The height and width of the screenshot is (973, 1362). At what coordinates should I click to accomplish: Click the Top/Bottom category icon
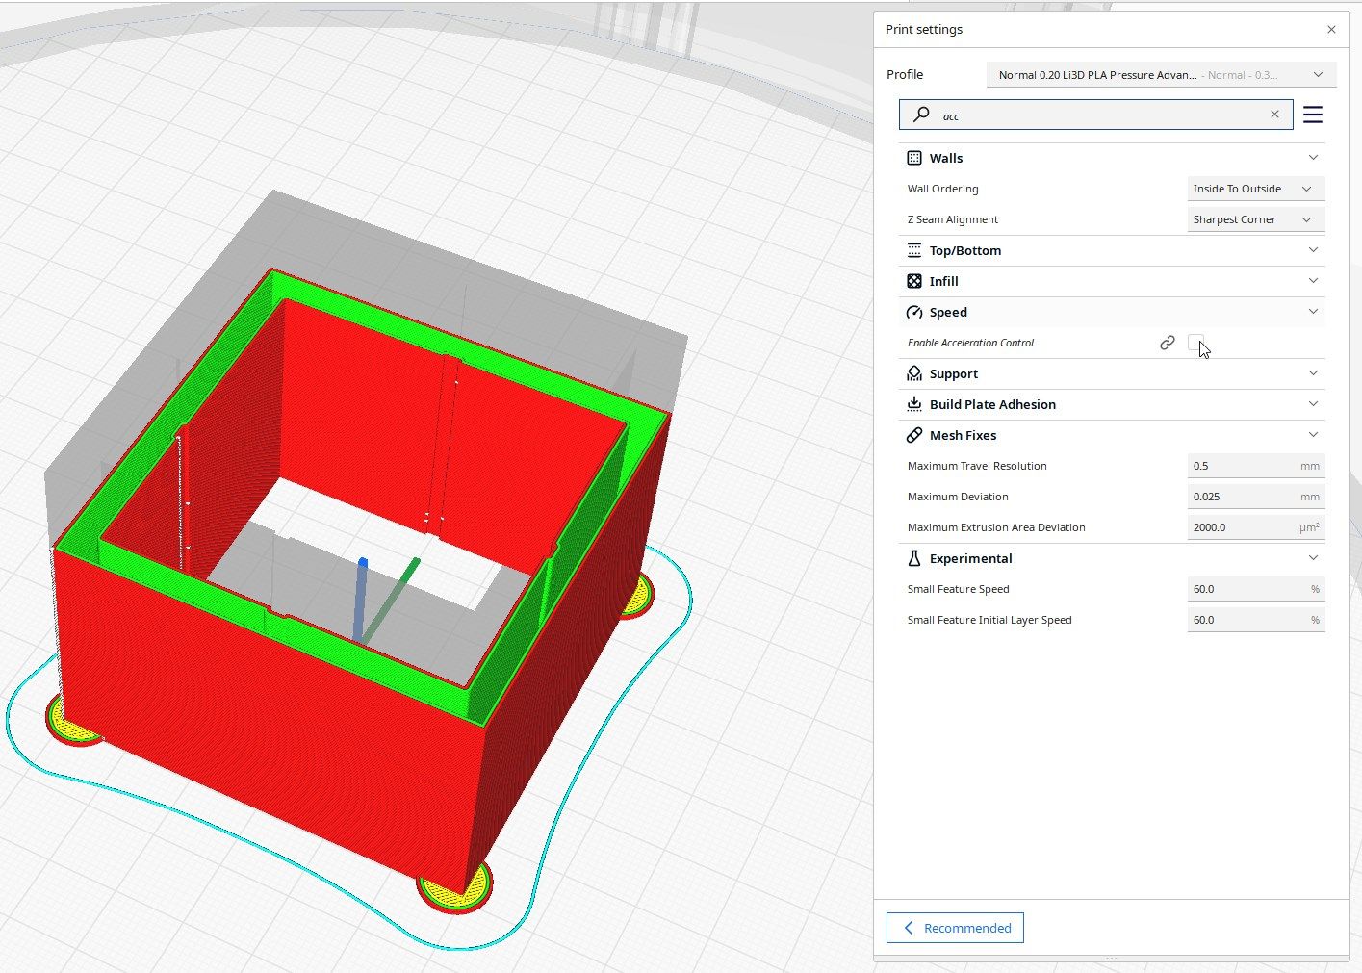tap(914, 250)
